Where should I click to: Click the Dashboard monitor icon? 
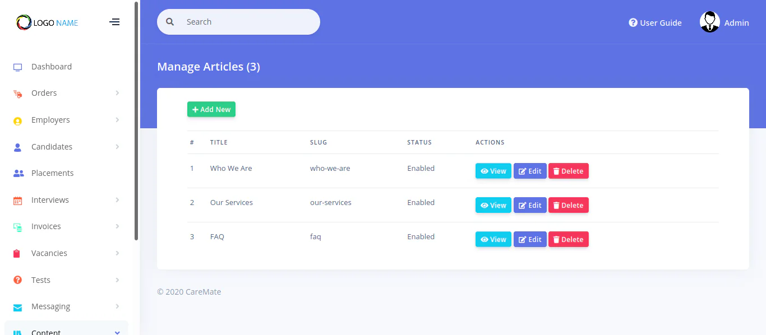tap(17, 67)
